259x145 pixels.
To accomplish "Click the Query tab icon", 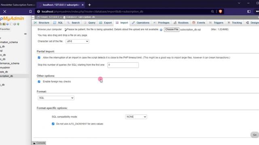I will tap(85, 23).
